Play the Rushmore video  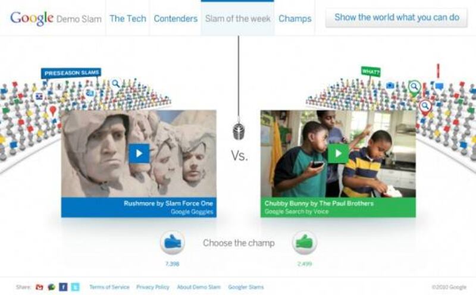139,153
